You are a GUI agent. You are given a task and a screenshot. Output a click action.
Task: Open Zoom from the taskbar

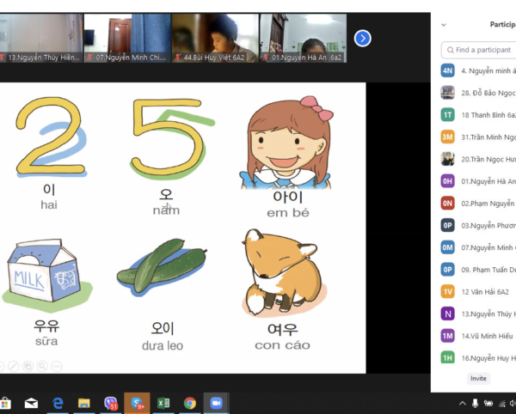point(216,402)
